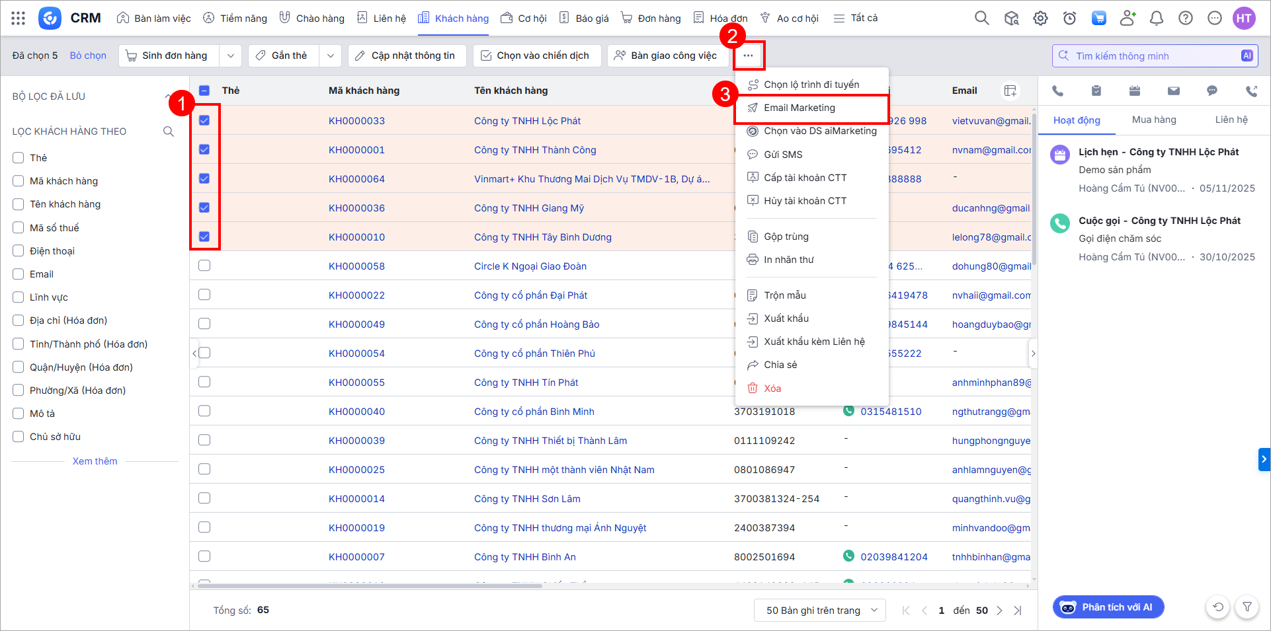Click the horizontal scrollbar under the table
The image size is (1271, 631).
click(x=369, y=585)
